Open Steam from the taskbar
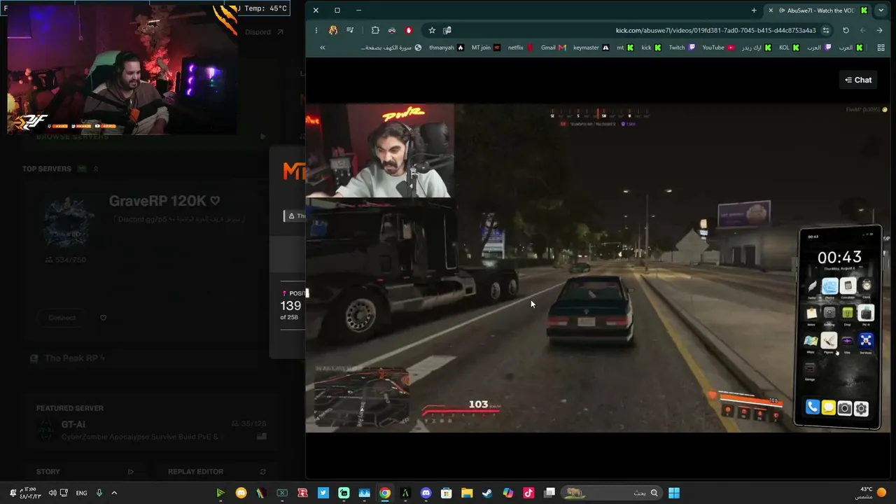This screenshot has height=504, width=896. coord(487,493)
